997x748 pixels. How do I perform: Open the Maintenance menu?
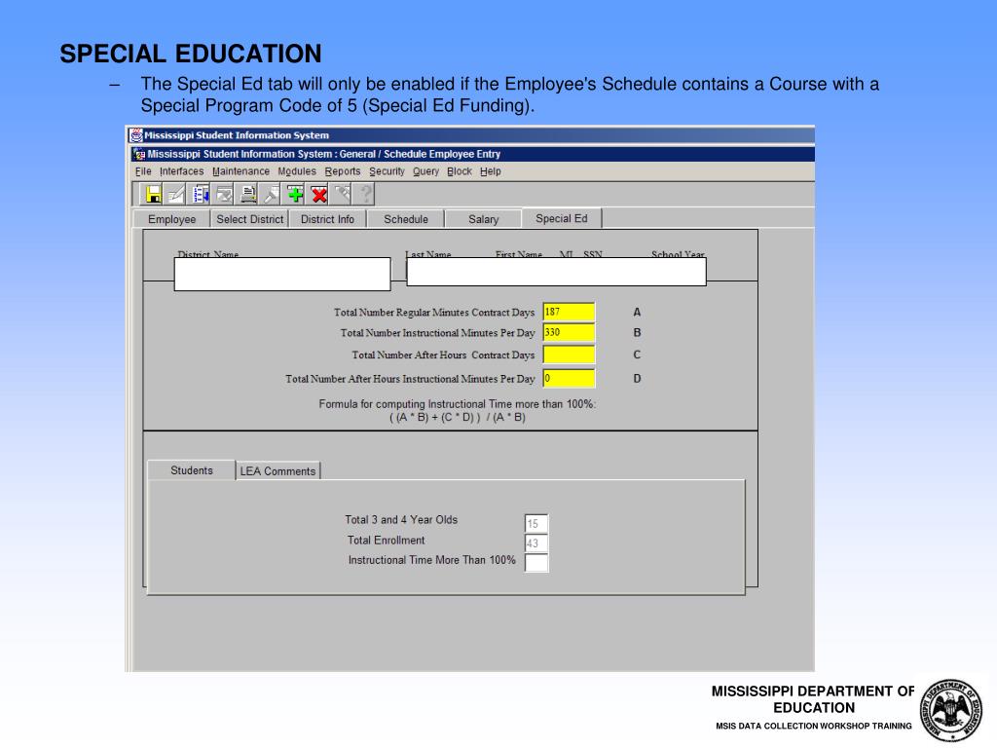(241, 171)
